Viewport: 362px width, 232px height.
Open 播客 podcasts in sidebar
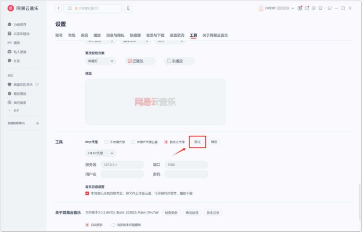pos(14,43)
